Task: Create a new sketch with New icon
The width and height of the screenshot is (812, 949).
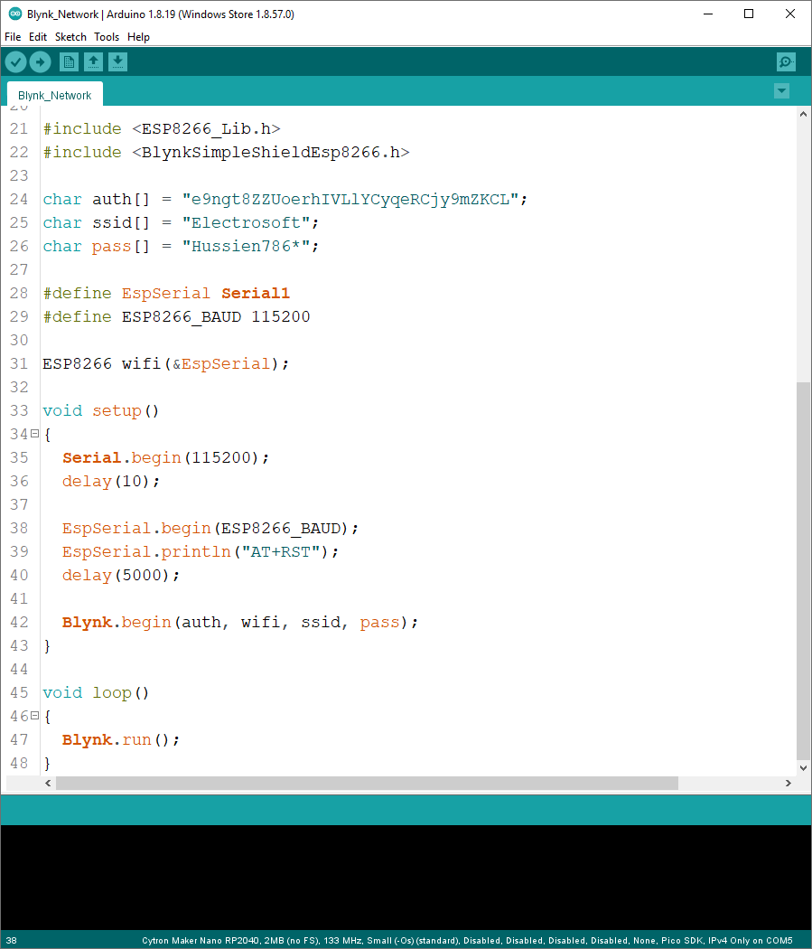Action: click(69, 61)
